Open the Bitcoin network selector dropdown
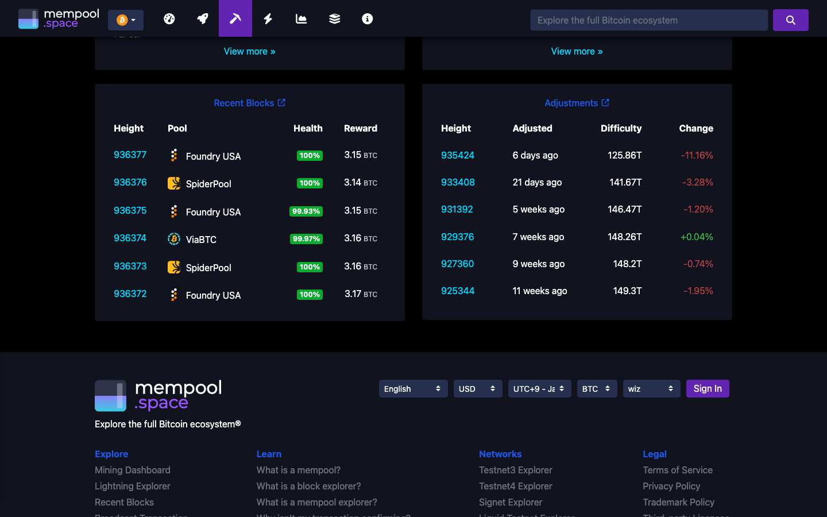 click(x=125, y=20)
